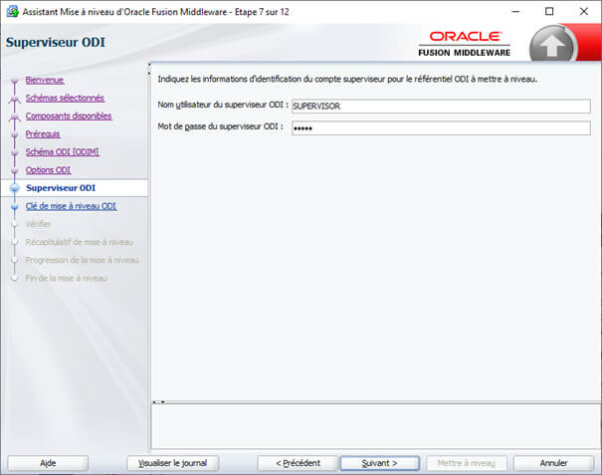
Task: Click the Mot de passe du superviseur ODI label
Action: [x=220, y=126]
